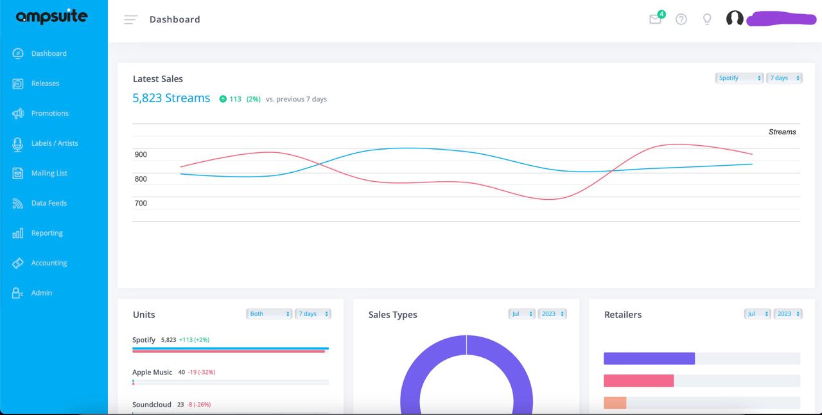This screenshot has width=822, height=415.
Task: Click the pink Retailers bar
Action: (x=638, y=381)
